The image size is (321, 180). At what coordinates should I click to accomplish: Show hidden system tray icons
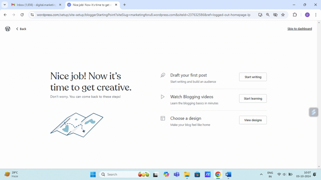261,174
